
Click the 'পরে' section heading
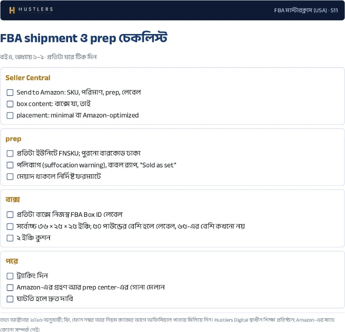pos(12,261)
